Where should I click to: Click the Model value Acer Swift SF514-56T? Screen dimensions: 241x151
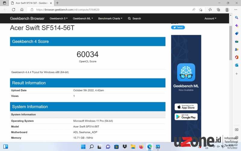pyautogui.click(x=86, y=127)
